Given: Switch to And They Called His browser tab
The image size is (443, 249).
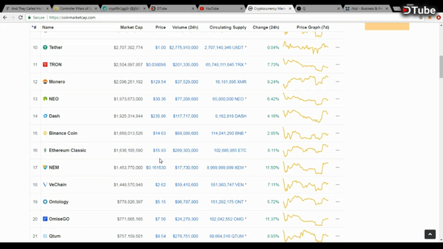Looking at the screenshot, I should tap(27, 8).
